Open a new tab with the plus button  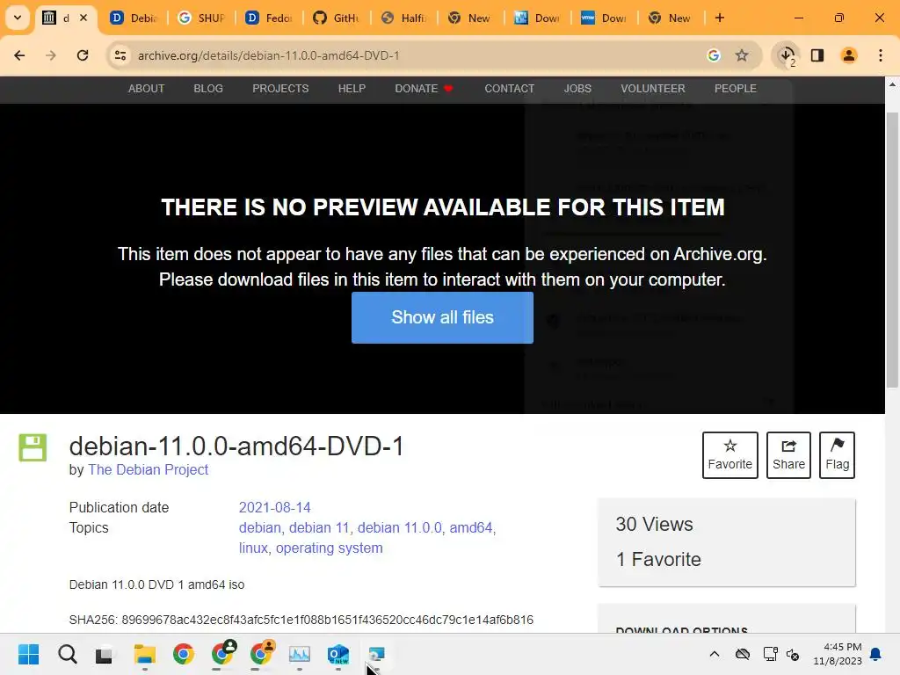[x=720, y=18]
